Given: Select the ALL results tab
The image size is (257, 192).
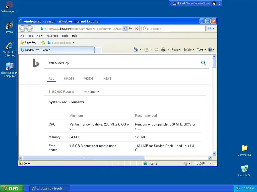Looking at the screenshot, I should click(51, 78).
